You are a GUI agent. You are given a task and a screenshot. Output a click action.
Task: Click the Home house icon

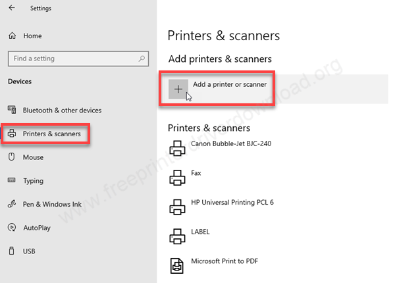pyautogui.click(x=11, y=36)
